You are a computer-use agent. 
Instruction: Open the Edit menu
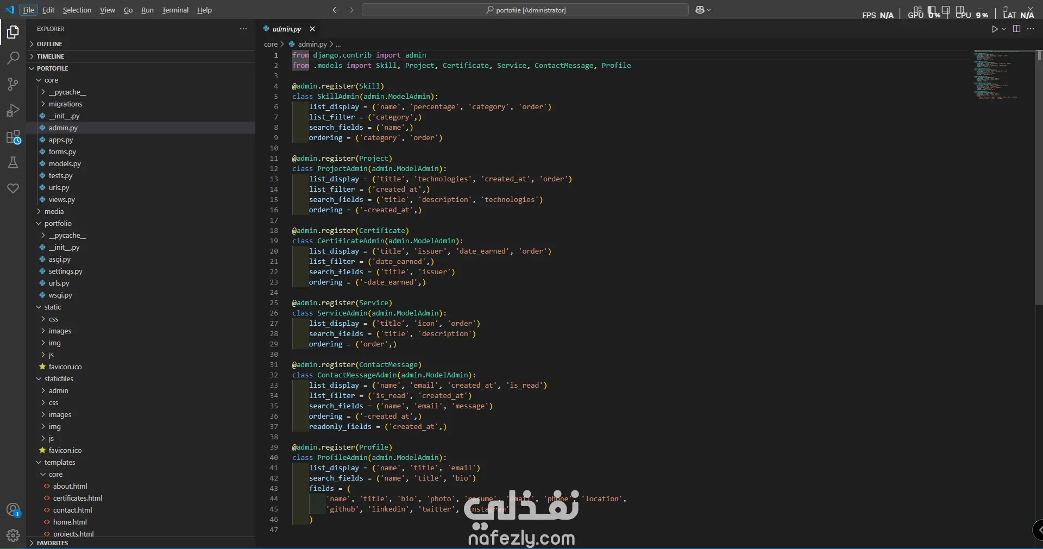[x=48, y=10]
